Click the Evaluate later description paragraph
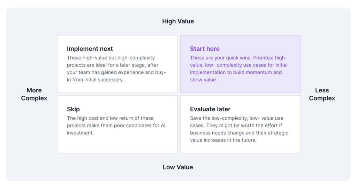The image size is (357, 185). (239, 129)
